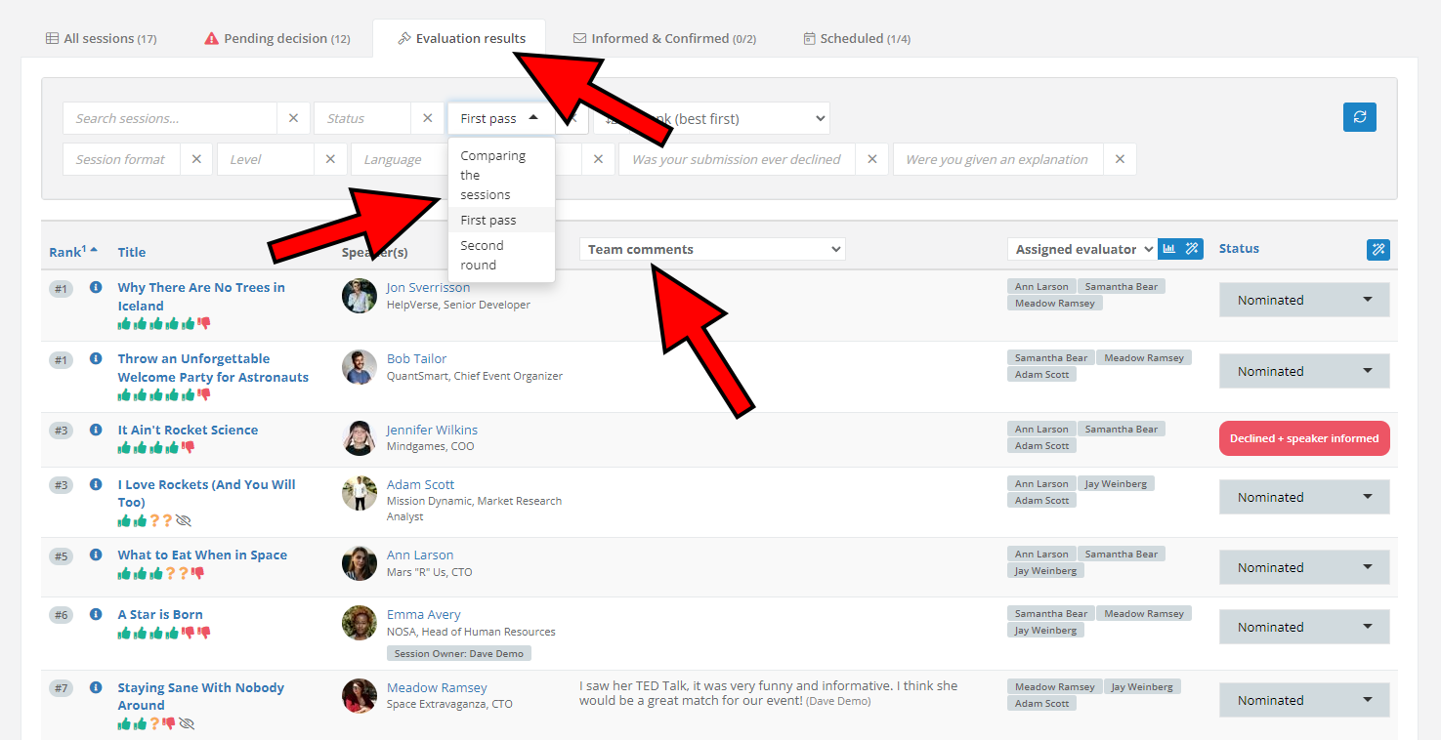Click the Search sessions input field
The image size is (1441, 740).
169,118
